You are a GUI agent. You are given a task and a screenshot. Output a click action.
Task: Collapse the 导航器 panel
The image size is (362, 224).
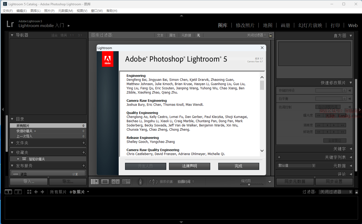coord(12,35)
